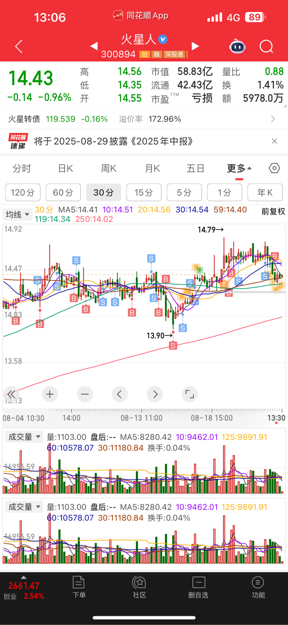This screenshot has height=625, width=288.
Task: Tap the 融 margin trading tag
Action: click(x=157, y=55)
